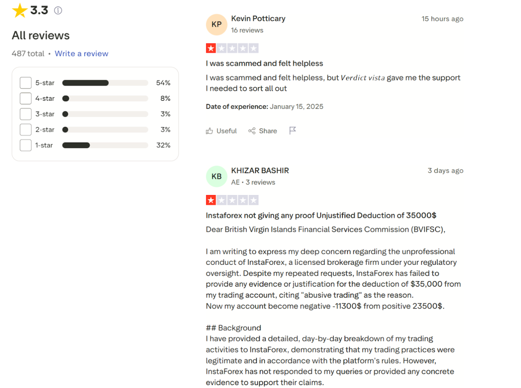Click the thumbs-up Useful icon
The height and width of the screenshot is (388, 521).
[x=210, y=131]
